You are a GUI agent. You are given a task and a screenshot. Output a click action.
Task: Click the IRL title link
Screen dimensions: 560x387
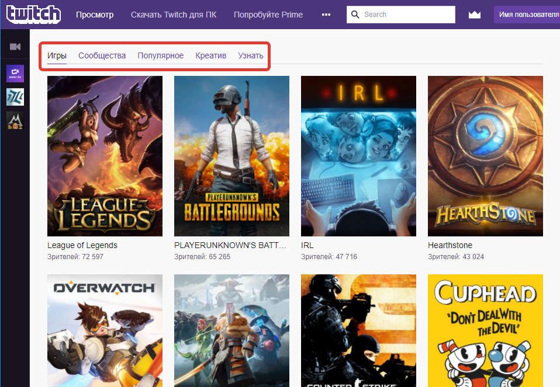[x=307, y=245]
